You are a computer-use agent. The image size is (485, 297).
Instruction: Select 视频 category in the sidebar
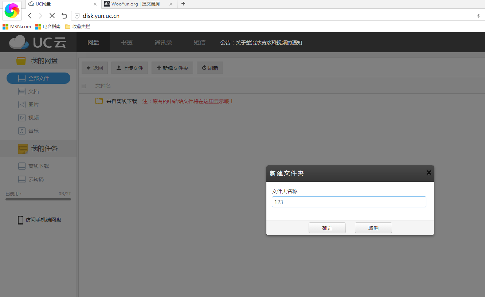[28, 118]
